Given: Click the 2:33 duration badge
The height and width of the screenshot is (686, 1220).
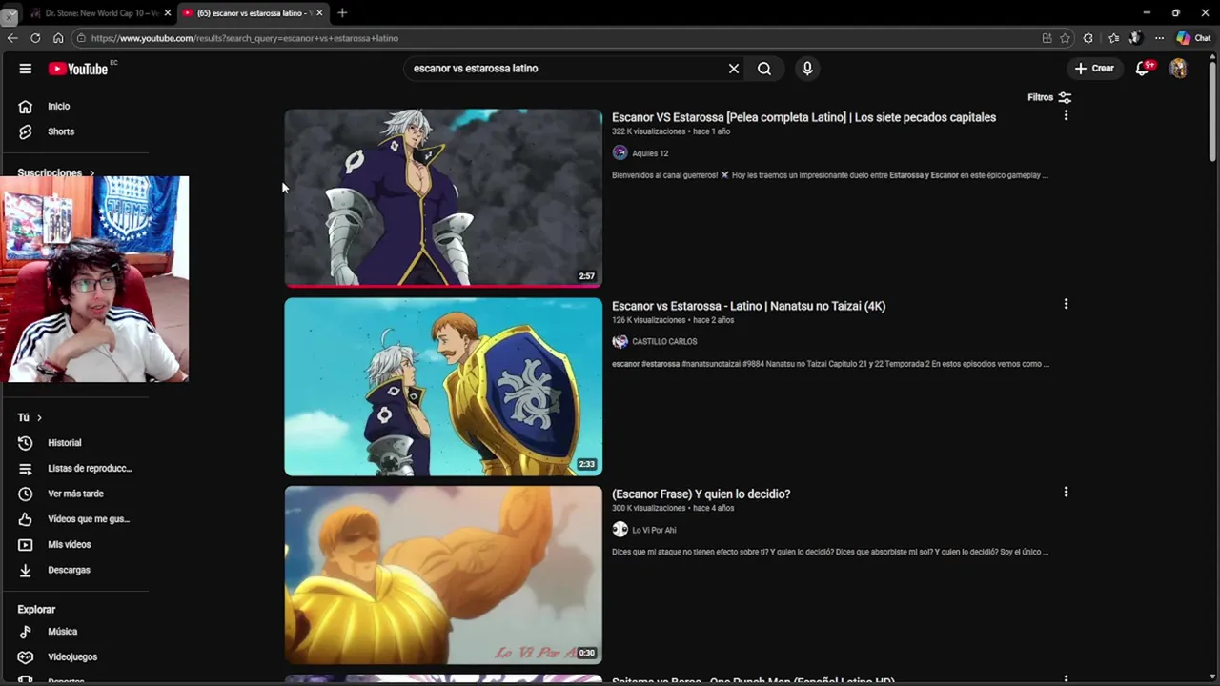Looking at the screenshot, I should (x=586, y=465).
